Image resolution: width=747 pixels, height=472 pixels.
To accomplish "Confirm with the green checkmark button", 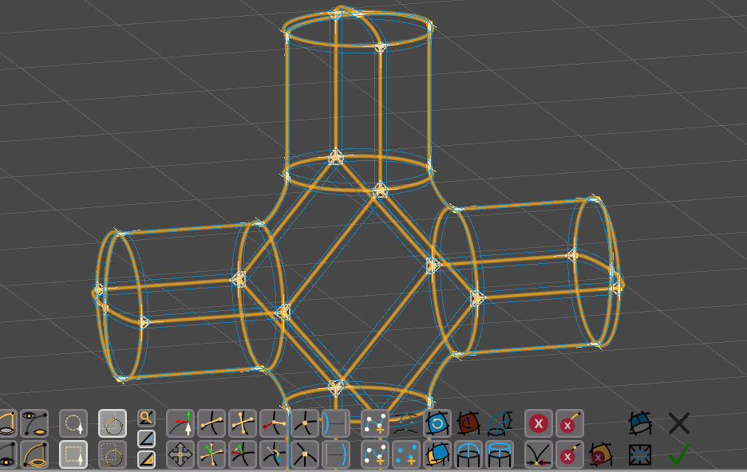I will pos(679,454).
